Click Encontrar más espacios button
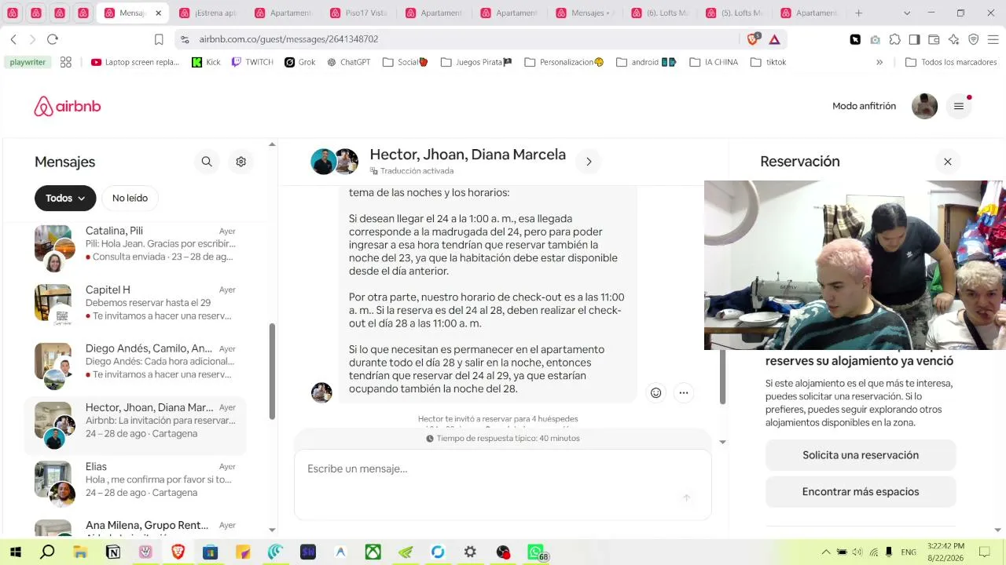The image size is (1006, 565). point(861,492)
